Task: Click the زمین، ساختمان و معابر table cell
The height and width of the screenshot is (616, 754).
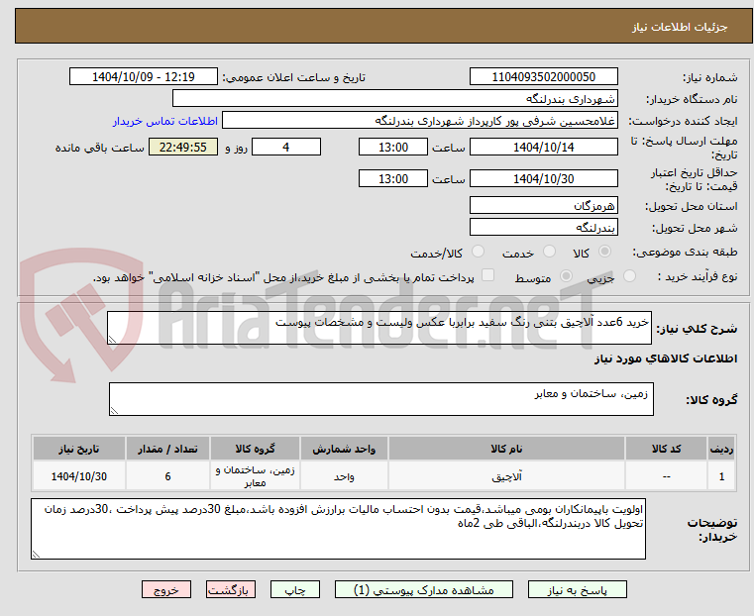Action: [255, 476]
